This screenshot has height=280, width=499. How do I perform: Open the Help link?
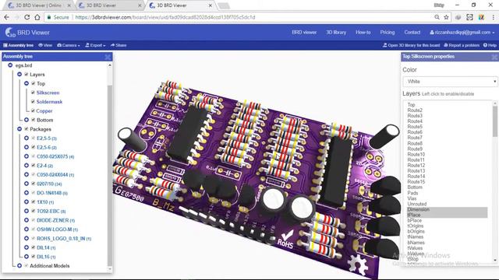(490, 45)
